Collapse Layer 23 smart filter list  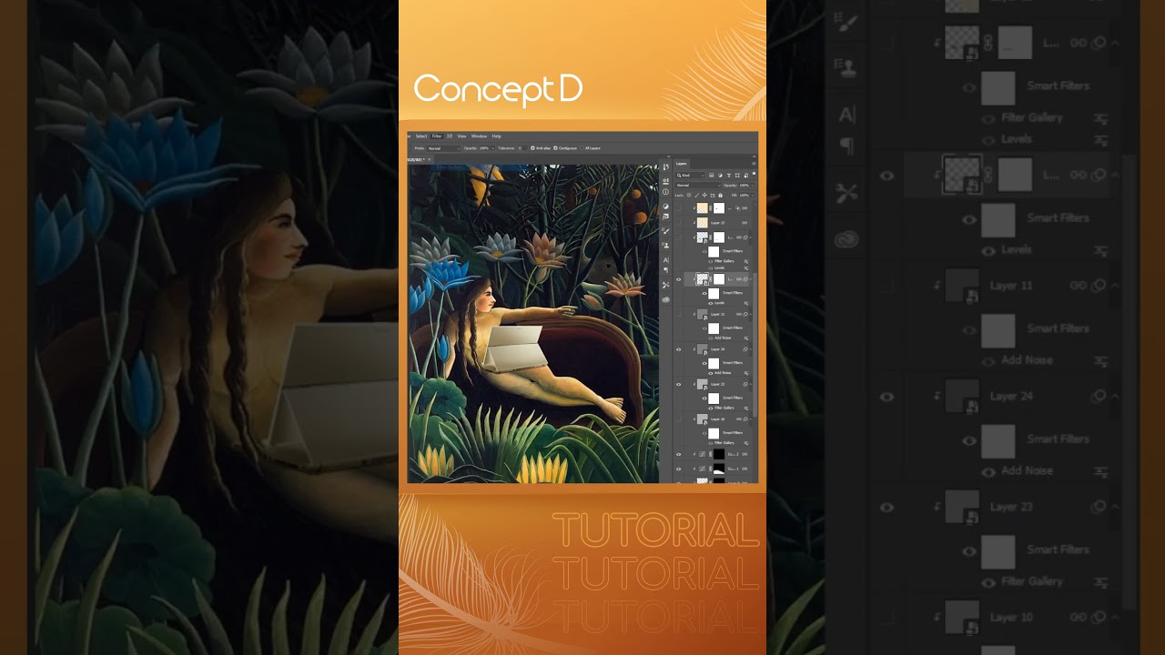click(751, 384)
